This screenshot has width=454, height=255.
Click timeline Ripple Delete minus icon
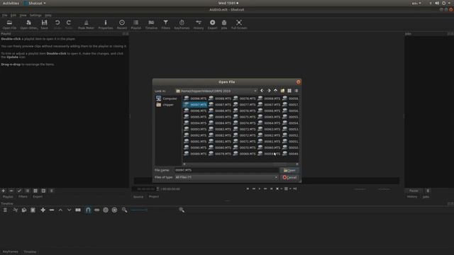pyautogui.click(x=52, y=210)
